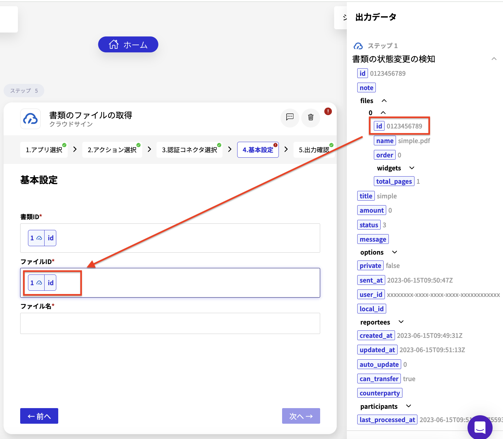The image size is (503, 439).
Task: Select the counterparty output tag
Action: [x=380, y=393]
